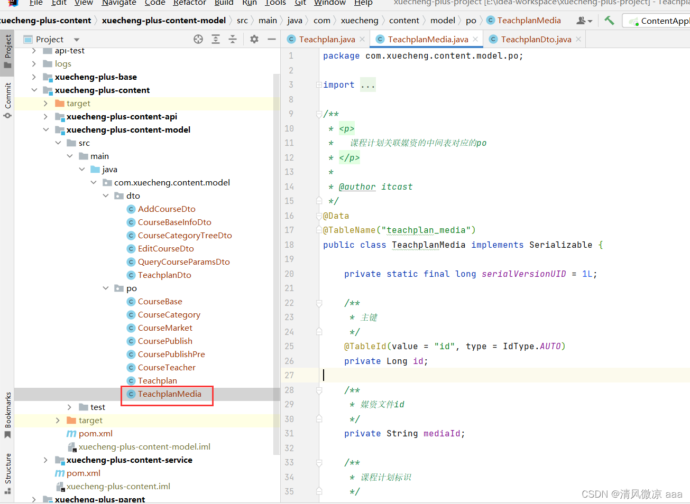Screen dimensions: 690x504
Task: Click the green hammer Build icon
Action: (609, 21)
